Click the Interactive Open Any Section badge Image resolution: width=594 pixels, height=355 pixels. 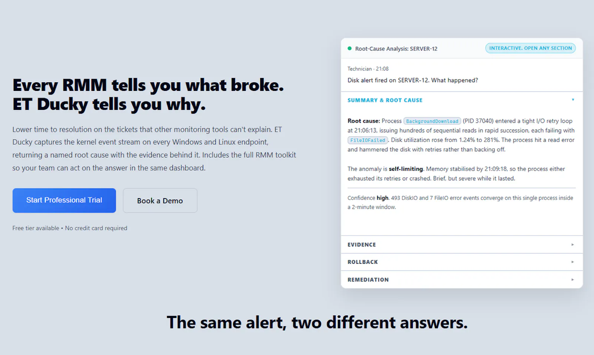(x=531, y=48)
